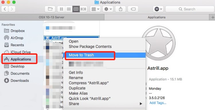Click the Share toolbar button

pyautogui.click(x=120, y=9)
